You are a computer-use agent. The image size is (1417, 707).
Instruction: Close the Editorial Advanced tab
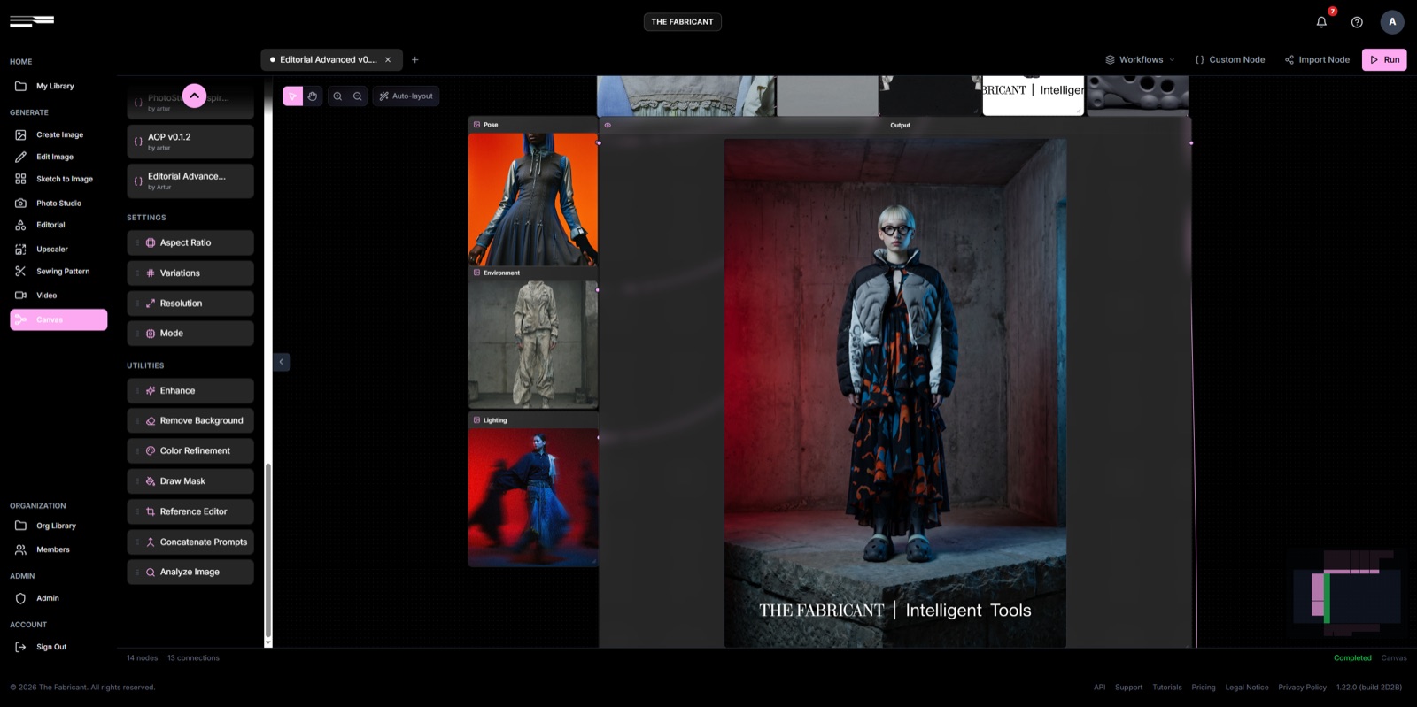pyautogui.click(x=388, y=59)
